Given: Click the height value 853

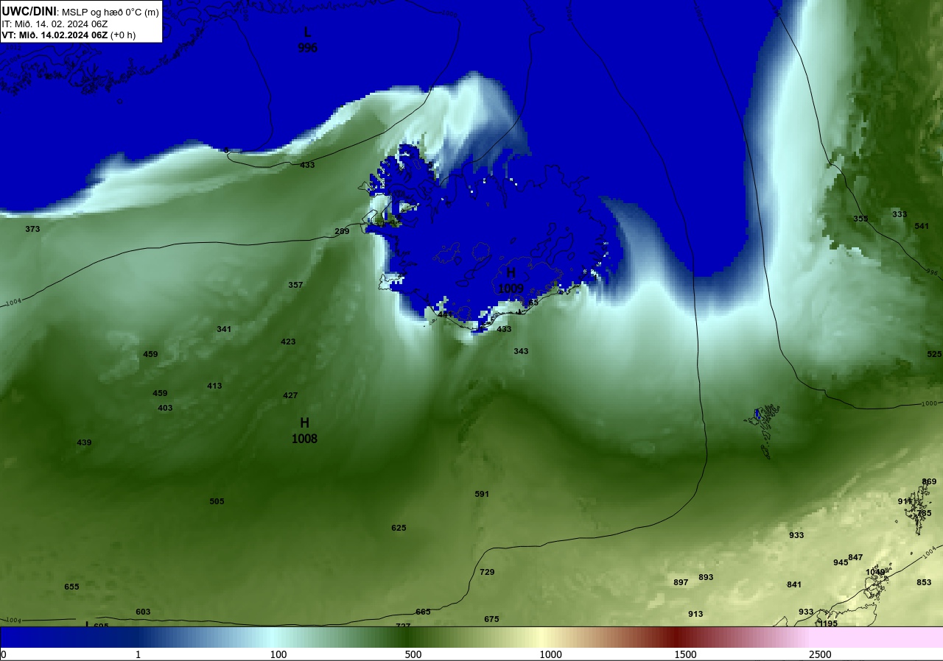Looking at the screenshot, I should 924,582.
